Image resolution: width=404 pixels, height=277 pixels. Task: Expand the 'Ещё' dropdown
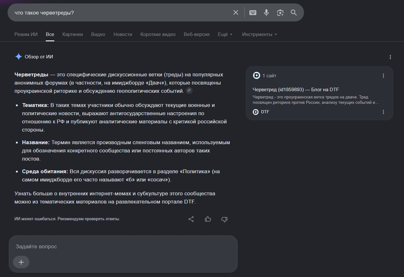coord(225,34)
